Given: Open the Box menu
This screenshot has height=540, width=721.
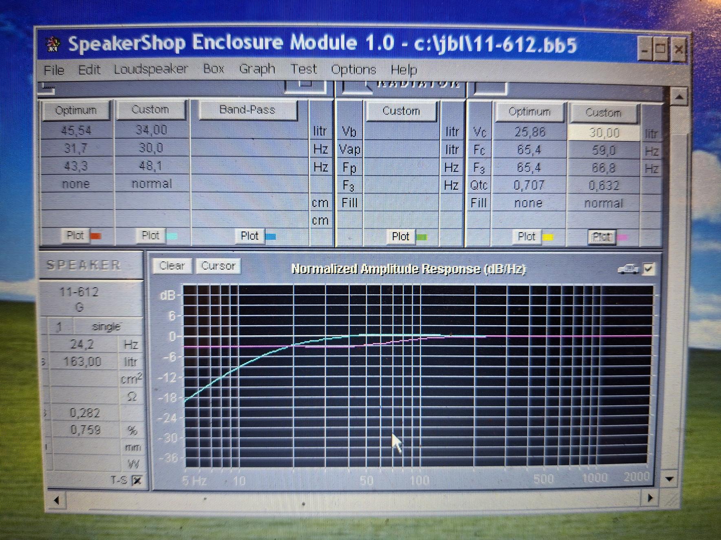Looking at the screenshot, I should click(214, 69).
